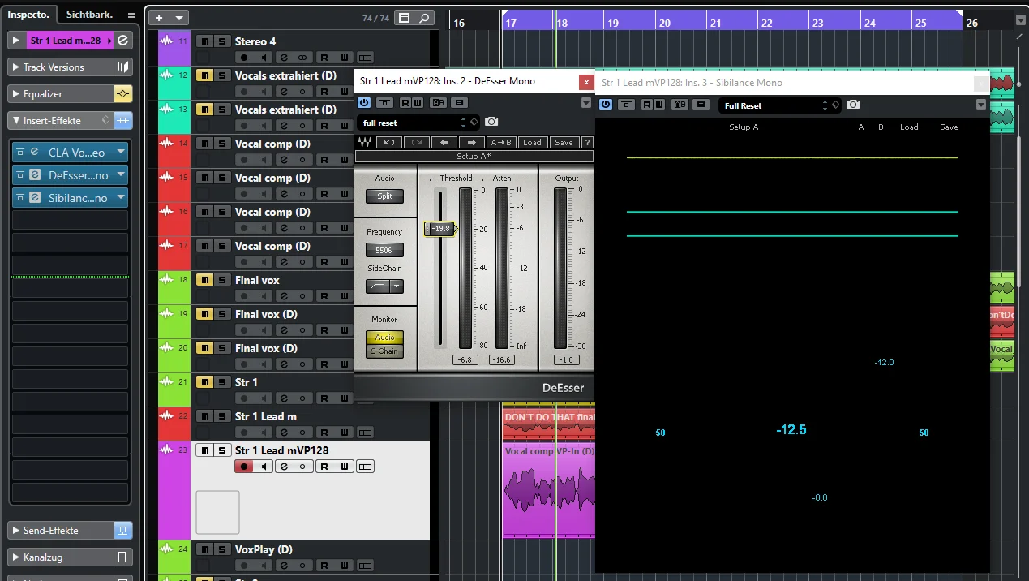Expand the Track Versions inspector section

(16, 67)
